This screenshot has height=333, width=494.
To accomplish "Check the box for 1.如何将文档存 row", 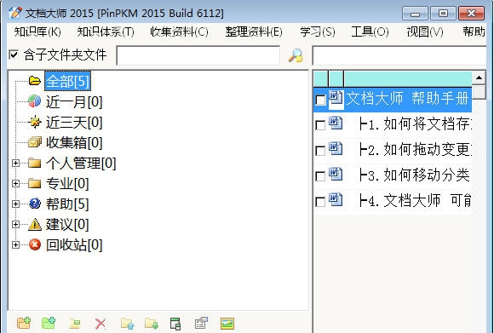I will coord(320,125).
